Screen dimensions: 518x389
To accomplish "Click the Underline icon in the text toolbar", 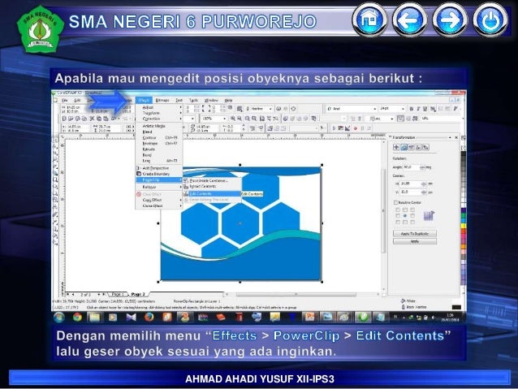I will 425,109.
